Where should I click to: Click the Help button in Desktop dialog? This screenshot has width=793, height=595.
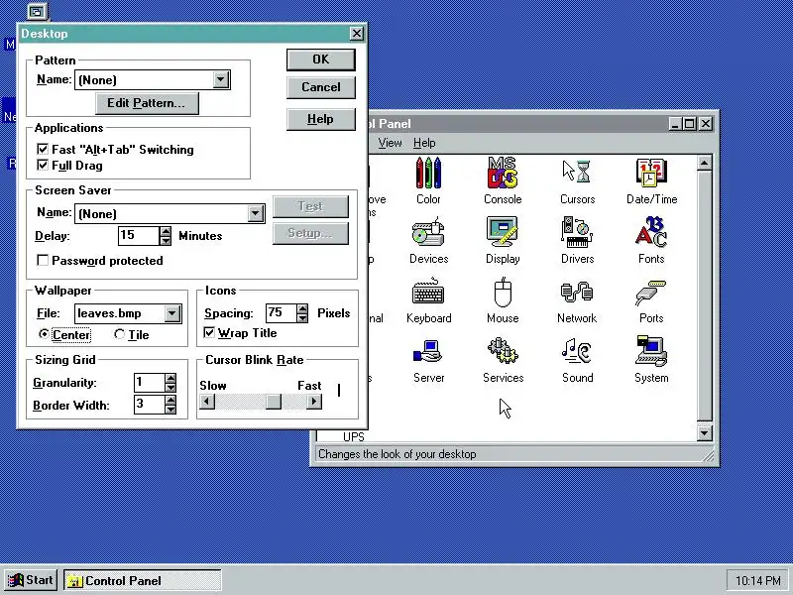(320, 119)
